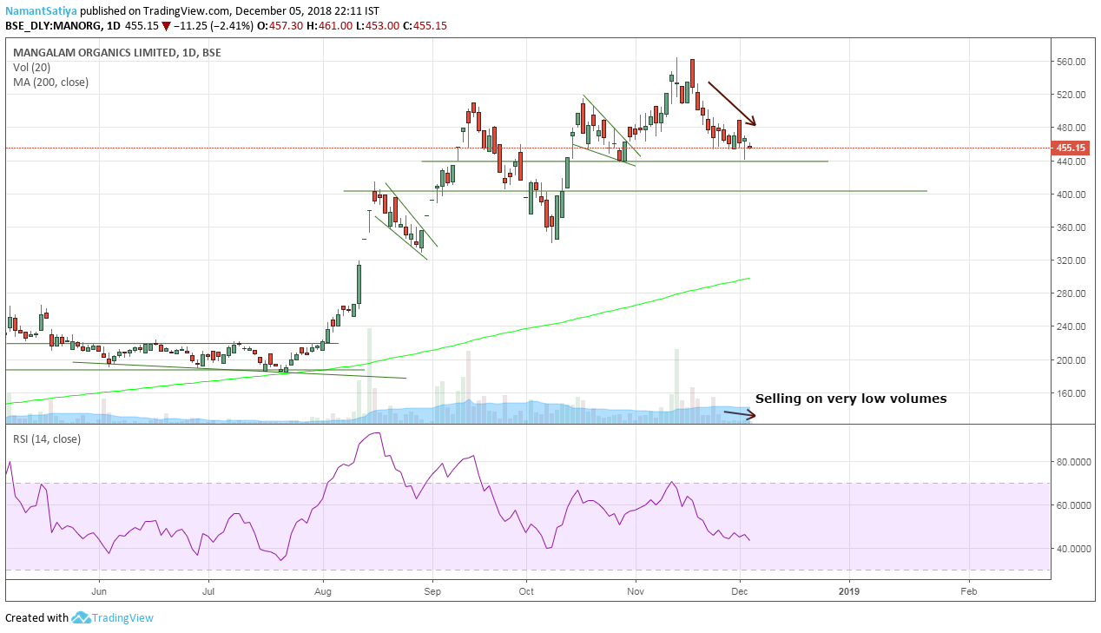Screen dimensions: 1101x633
Task: Click the small arrow beside the volume note
Action: [x=740, y=415]
